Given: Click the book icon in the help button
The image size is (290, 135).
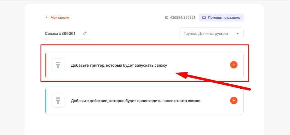Looking at the screenshot, I should pyautogui.click(x=204, y=18).
